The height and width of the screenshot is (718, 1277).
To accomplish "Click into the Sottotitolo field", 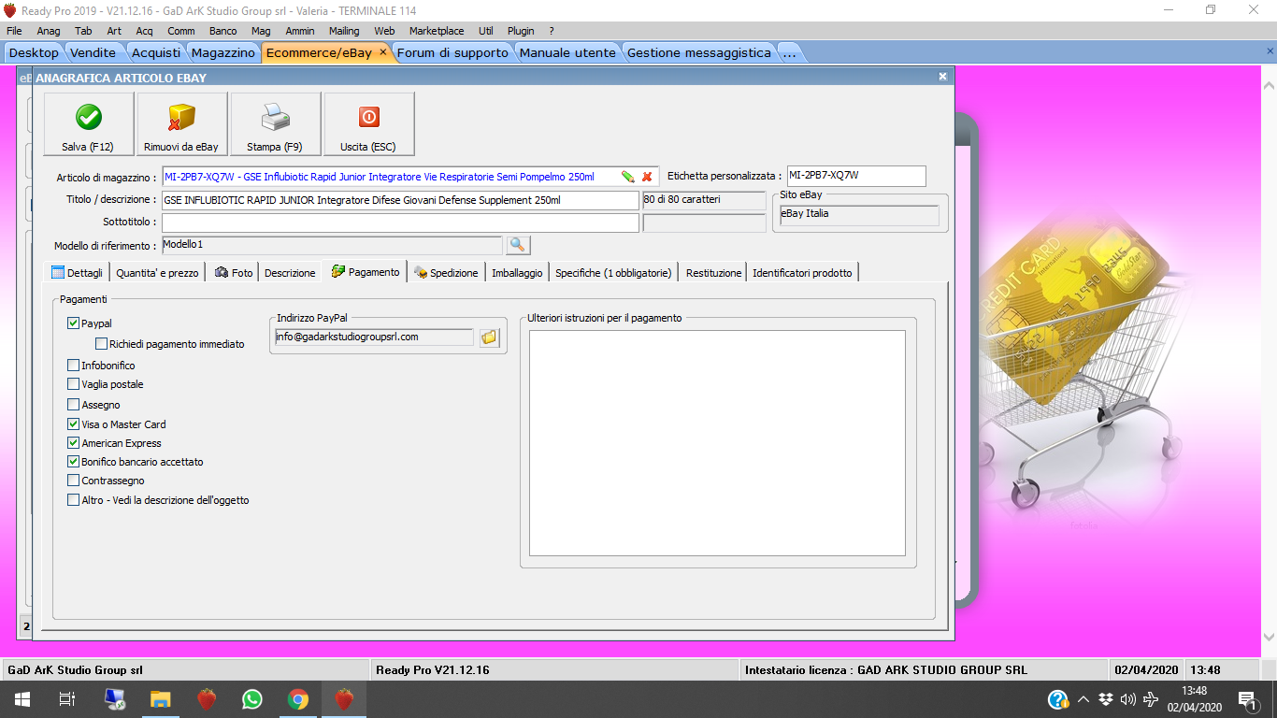I will tap(400, 223).
